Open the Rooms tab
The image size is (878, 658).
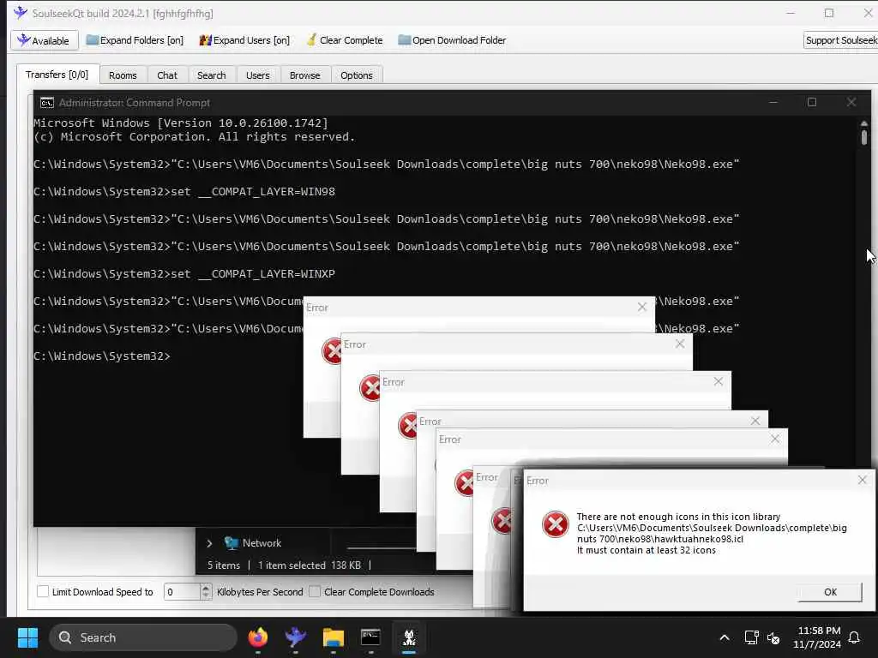pos(123,75)
